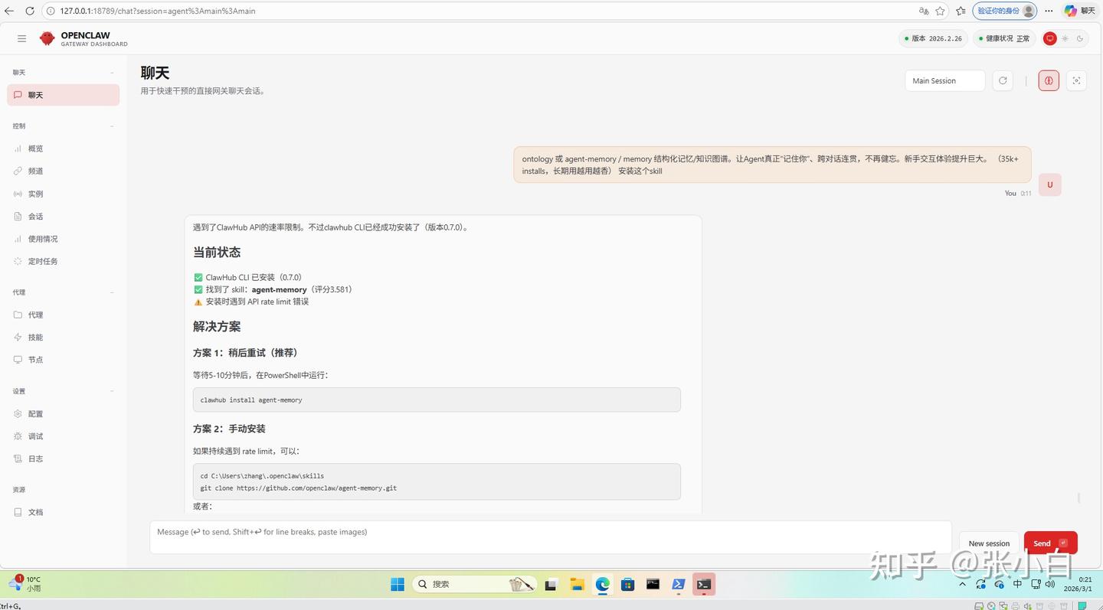Open the taskbar clock showing 0:21
The image size is (1103, 610).
1078,584
